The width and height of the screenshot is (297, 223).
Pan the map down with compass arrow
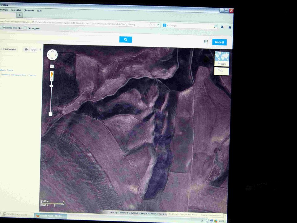[x=52, y=59]
